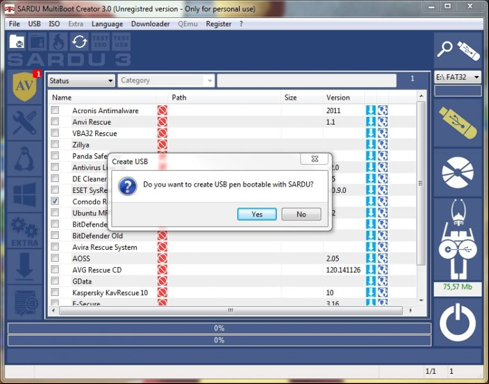Open the Utility tools wrench category

[x=24, y=123]
